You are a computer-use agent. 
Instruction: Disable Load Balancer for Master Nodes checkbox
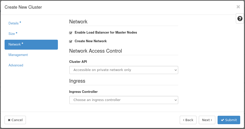(71, 33)
